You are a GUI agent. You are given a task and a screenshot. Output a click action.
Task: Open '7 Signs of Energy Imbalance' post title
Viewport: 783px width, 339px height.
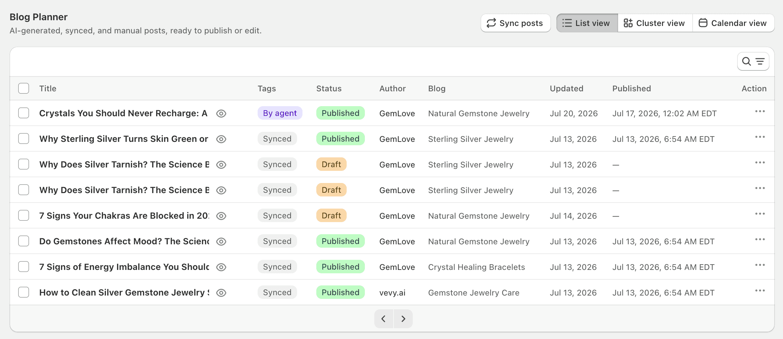coord(124,267)
